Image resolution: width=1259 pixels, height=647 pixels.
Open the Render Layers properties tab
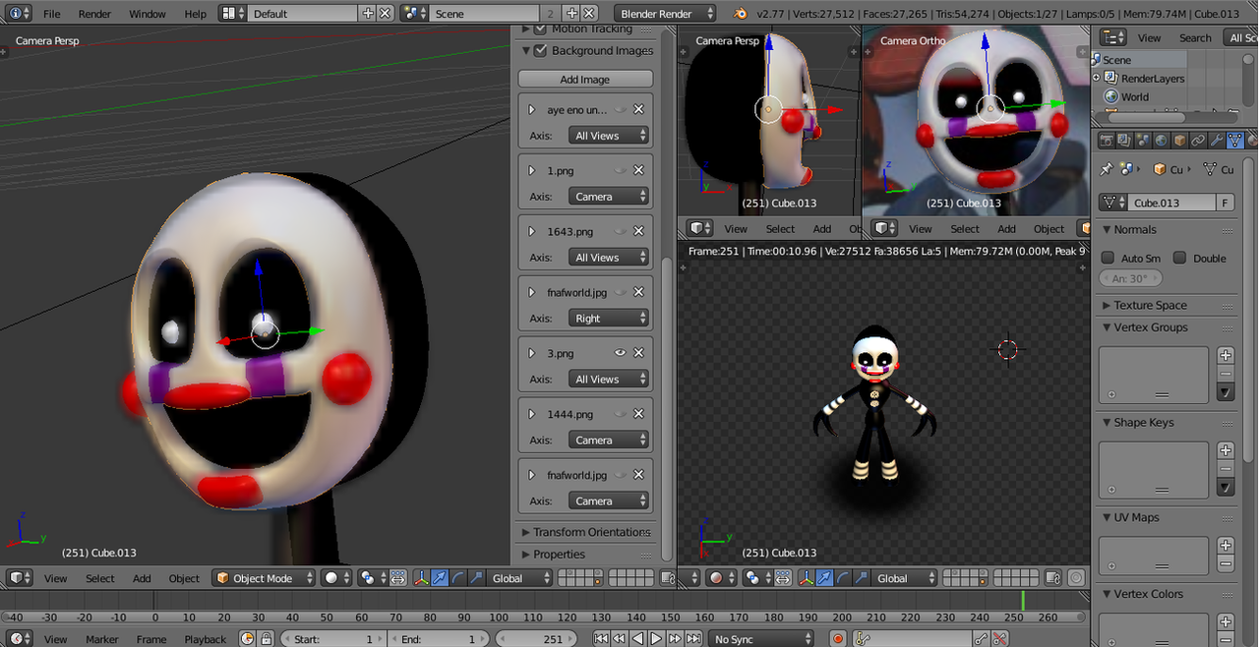[x=1124, y=141]
